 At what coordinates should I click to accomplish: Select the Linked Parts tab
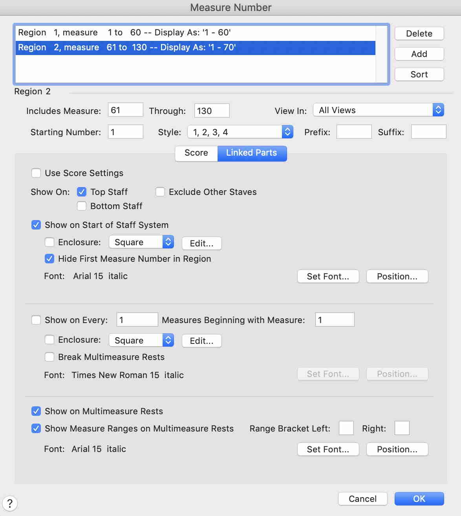tap(252, 153)
